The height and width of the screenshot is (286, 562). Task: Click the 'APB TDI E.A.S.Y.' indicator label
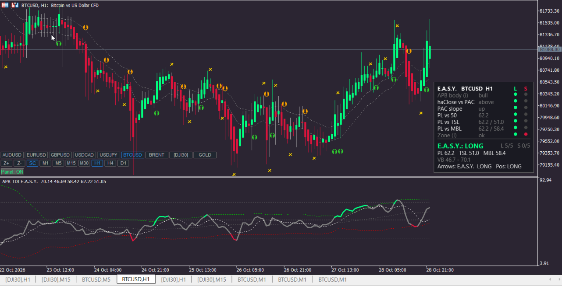point(20,181)
